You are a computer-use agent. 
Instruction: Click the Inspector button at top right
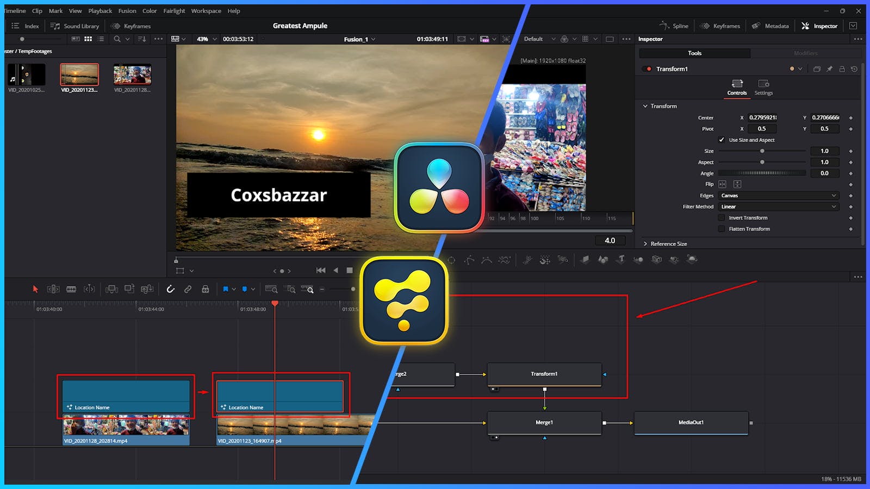click(x=819, y=26)
